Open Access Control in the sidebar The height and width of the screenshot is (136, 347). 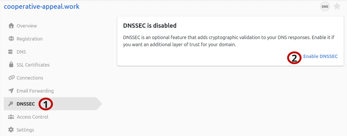point(33,117)
